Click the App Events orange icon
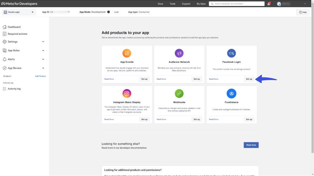 tap(127, 53)
